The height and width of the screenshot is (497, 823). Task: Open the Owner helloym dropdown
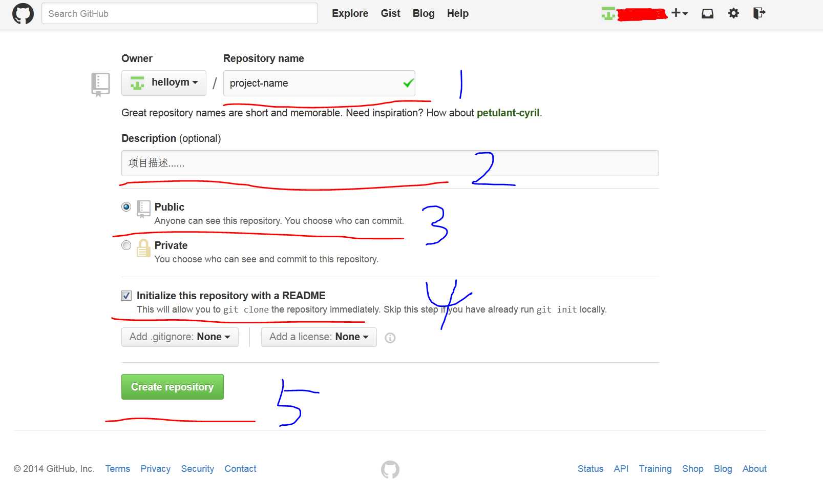(164, 83)
